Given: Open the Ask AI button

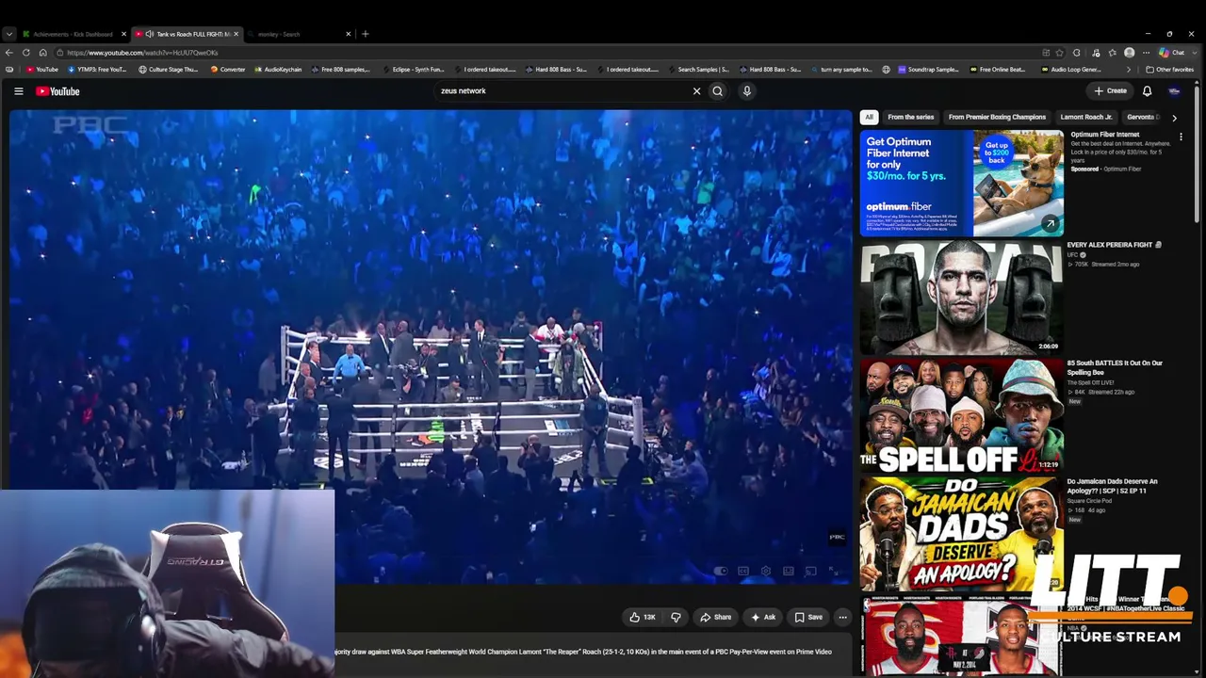Looking at the screenshot, I should pos(763,618).
